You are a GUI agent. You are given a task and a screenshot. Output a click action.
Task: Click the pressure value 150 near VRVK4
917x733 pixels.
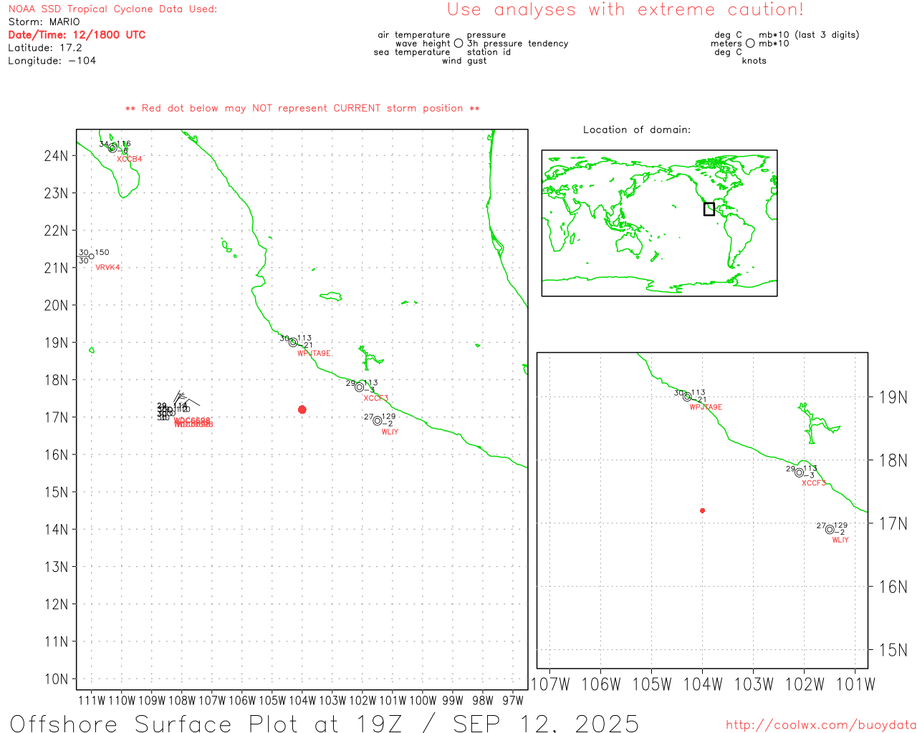102,253
